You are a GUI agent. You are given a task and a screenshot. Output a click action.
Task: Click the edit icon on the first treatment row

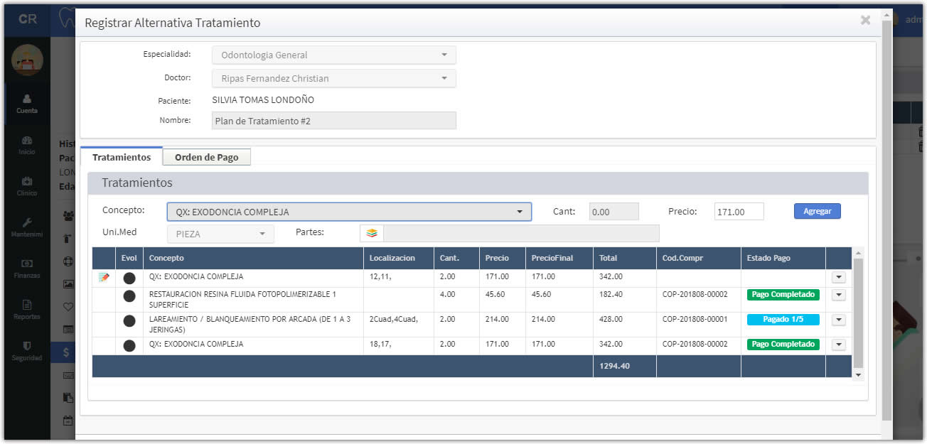(x=104, y=278)
